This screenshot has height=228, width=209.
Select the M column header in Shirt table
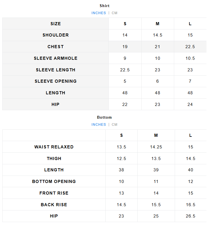157,24
